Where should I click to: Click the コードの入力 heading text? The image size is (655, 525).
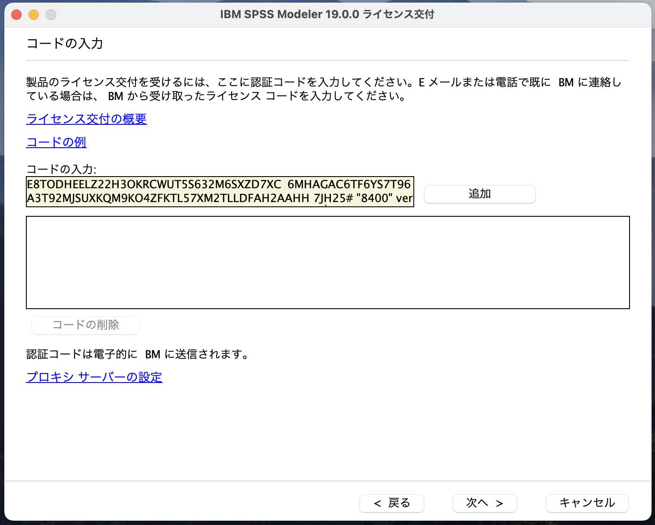tap(65, 44)
